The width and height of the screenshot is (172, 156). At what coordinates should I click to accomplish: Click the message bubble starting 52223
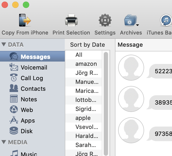(159, 71)
